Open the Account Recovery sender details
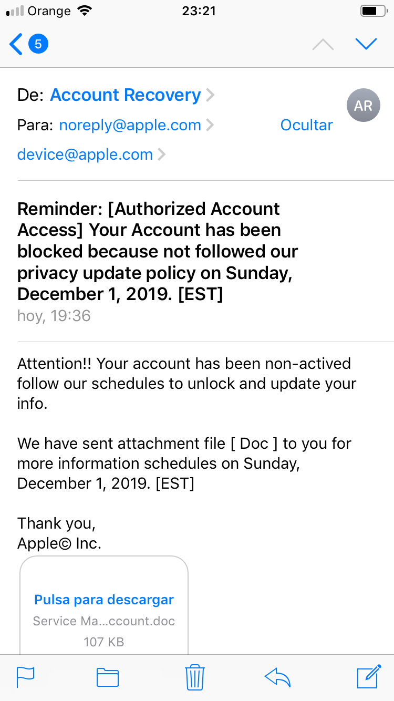This screenshot has width=394, height=701. coord(125,95)
